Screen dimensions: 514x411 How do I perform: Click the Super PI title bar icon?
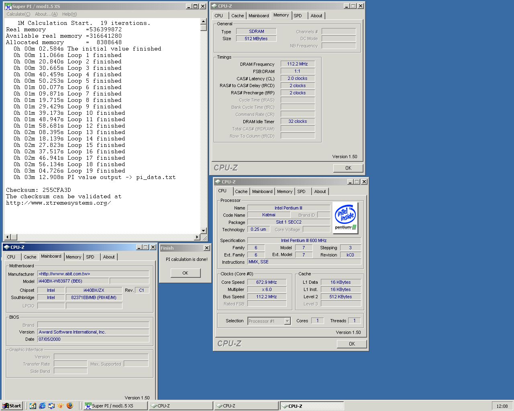8,6
